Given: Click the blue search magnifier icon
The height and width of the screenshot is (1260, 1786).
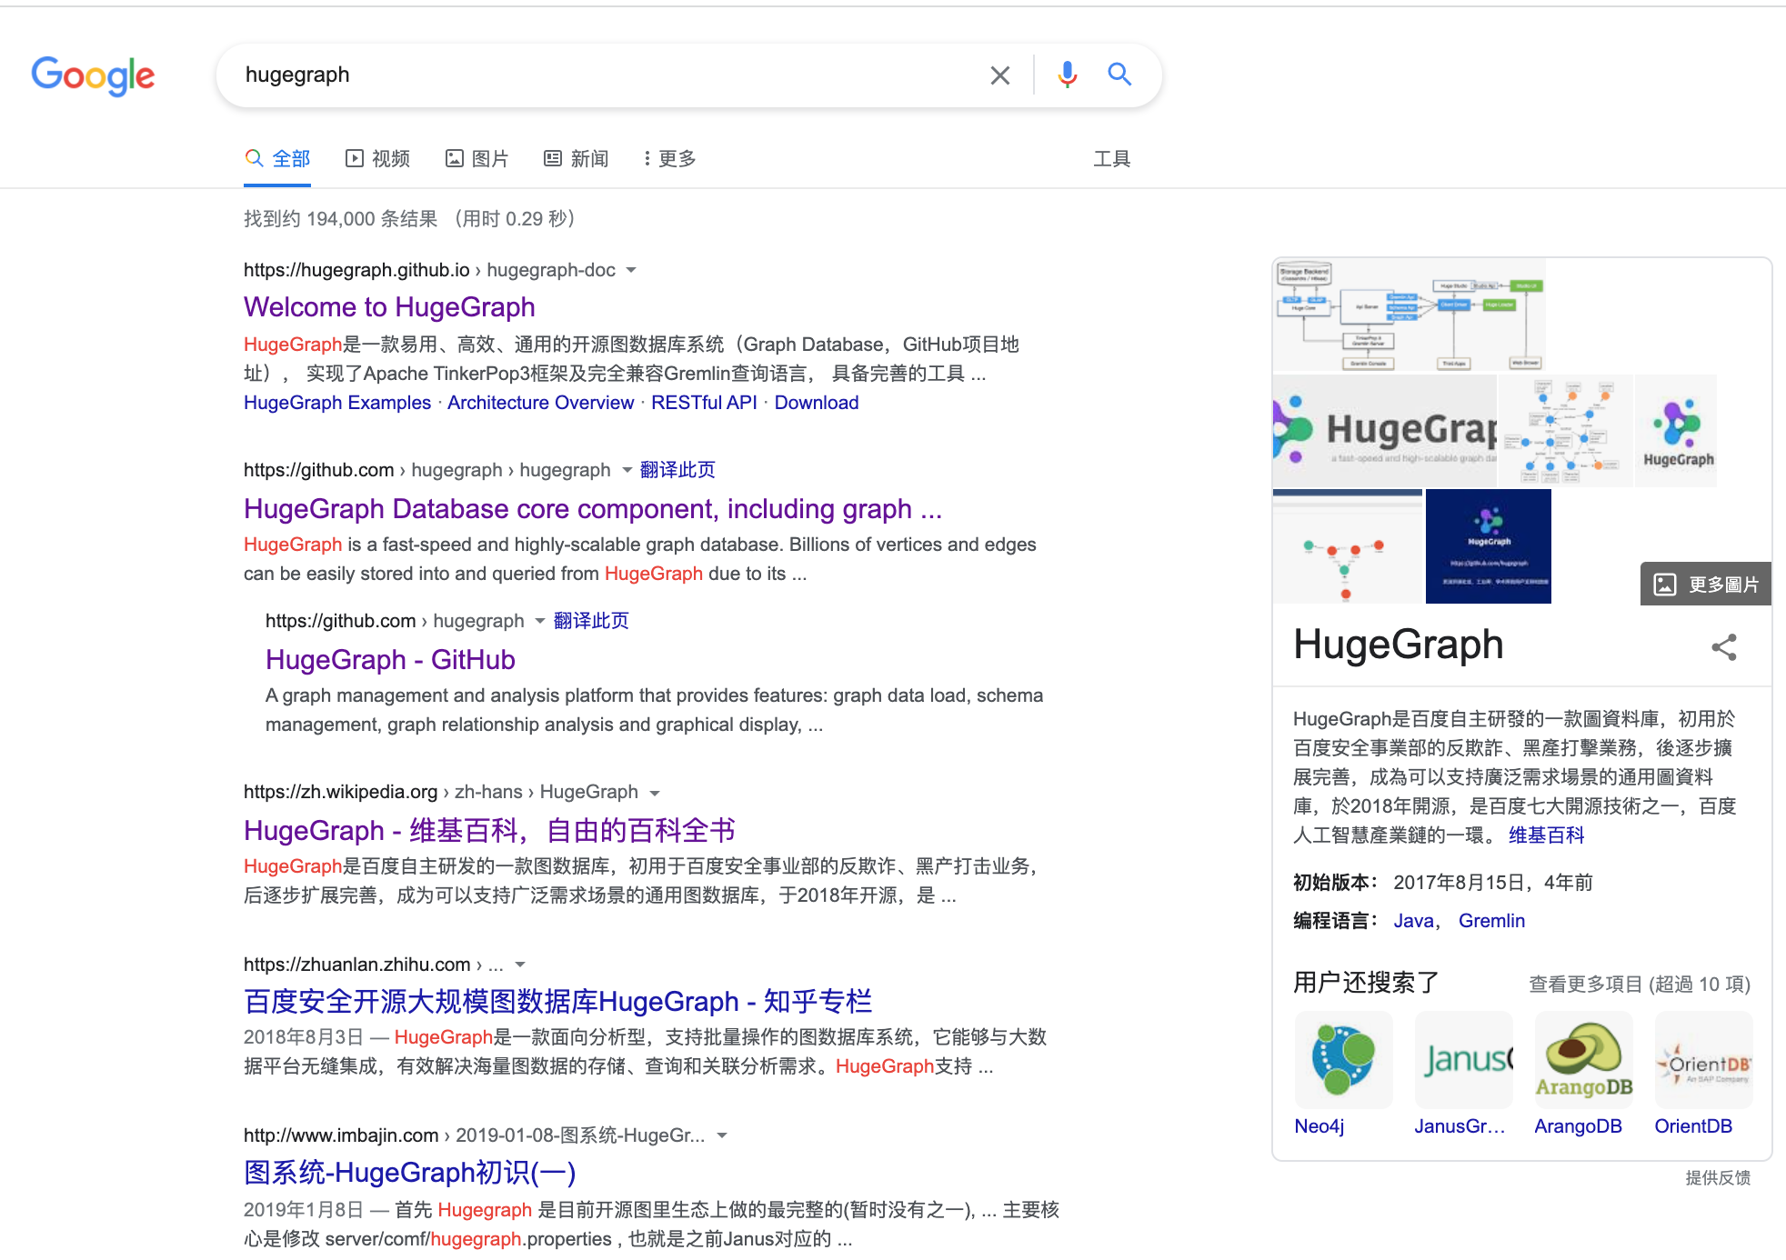Looking at the screenshot, I should coord(1119,75).
